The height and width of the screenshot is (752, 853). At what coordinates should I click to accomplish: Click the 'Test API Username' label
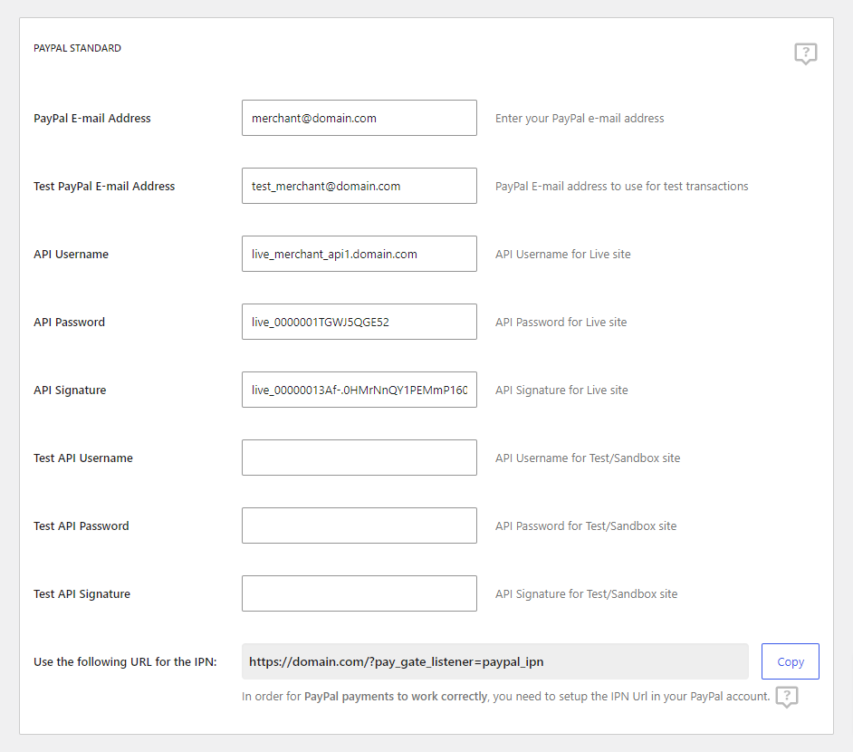pyautogui.click(x=82, y=458)
